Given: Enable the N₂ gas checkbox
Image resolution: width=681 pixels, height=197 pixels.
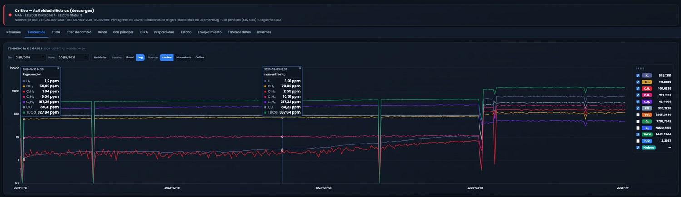Looking at the screenshot, I should [638, 128].
